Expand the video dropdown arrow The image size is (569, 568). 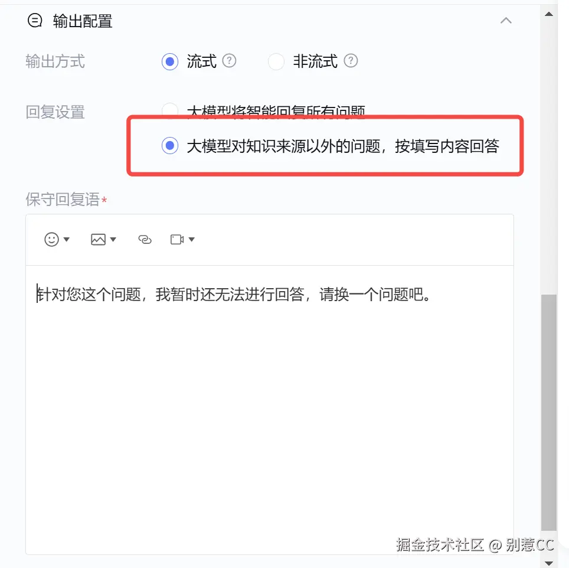[x=192, y=240]
